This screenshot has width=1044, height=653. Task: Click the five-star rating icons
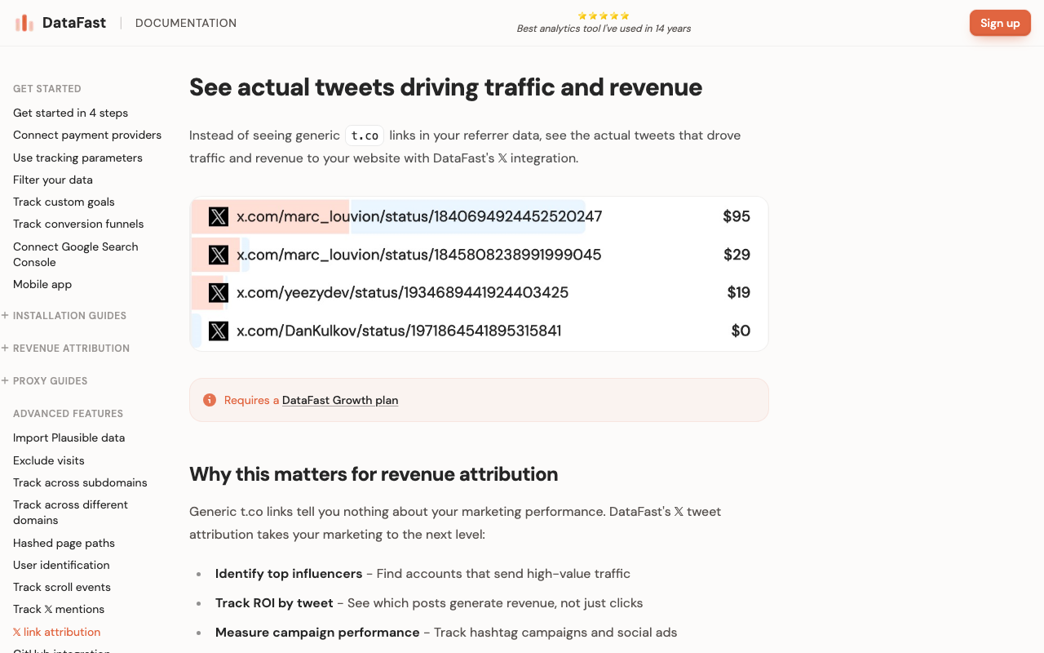604,16
